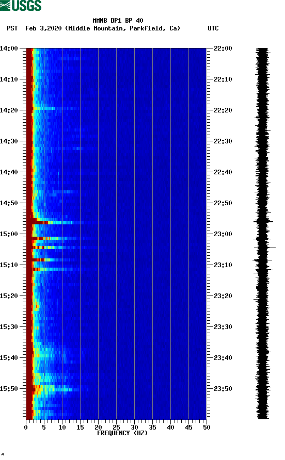Click the 50 Hz frequency axis label
The height and width of the screenshot is (460, 285).
pyautogui.click(x=207, y=428)
